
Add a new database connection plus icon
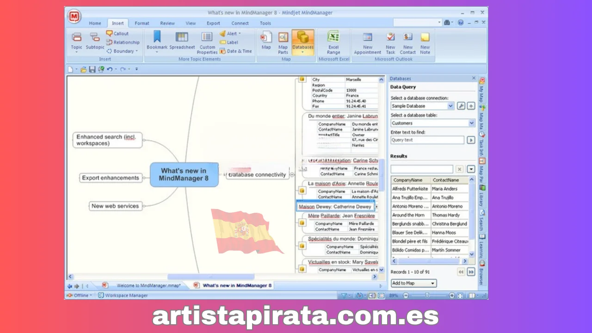click(471, 106)
